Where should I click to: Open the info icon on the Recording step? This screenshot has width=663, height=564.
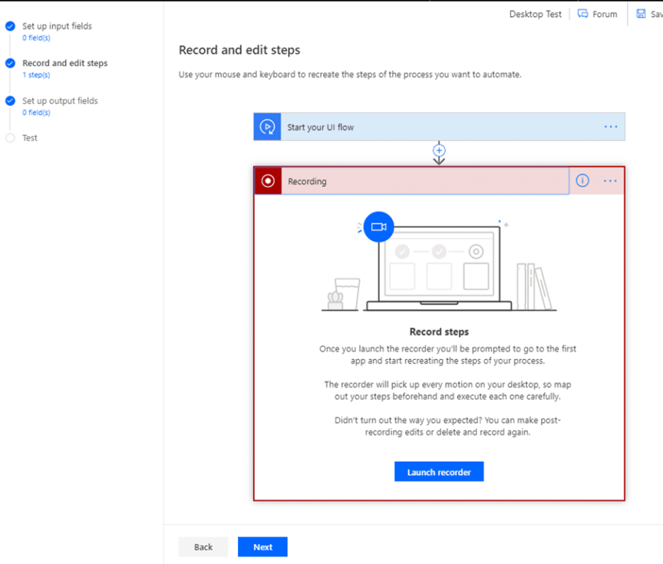582,181
